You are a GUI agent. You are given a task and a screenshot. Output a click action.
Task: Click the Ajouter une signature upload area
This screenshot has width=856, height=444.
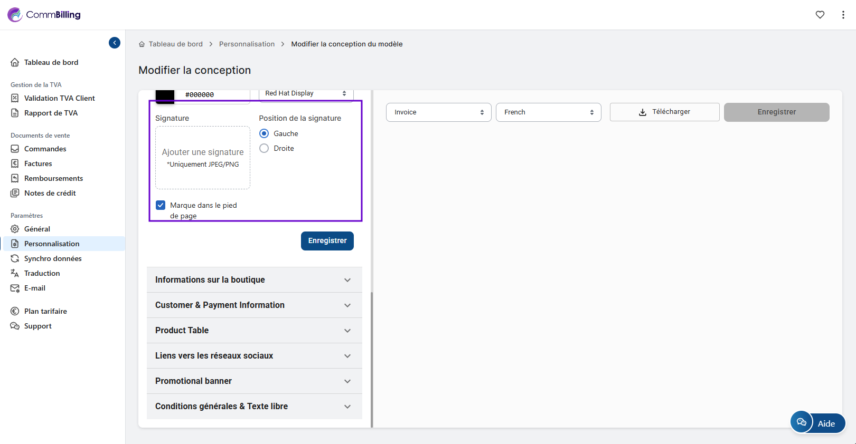point(203,157)
